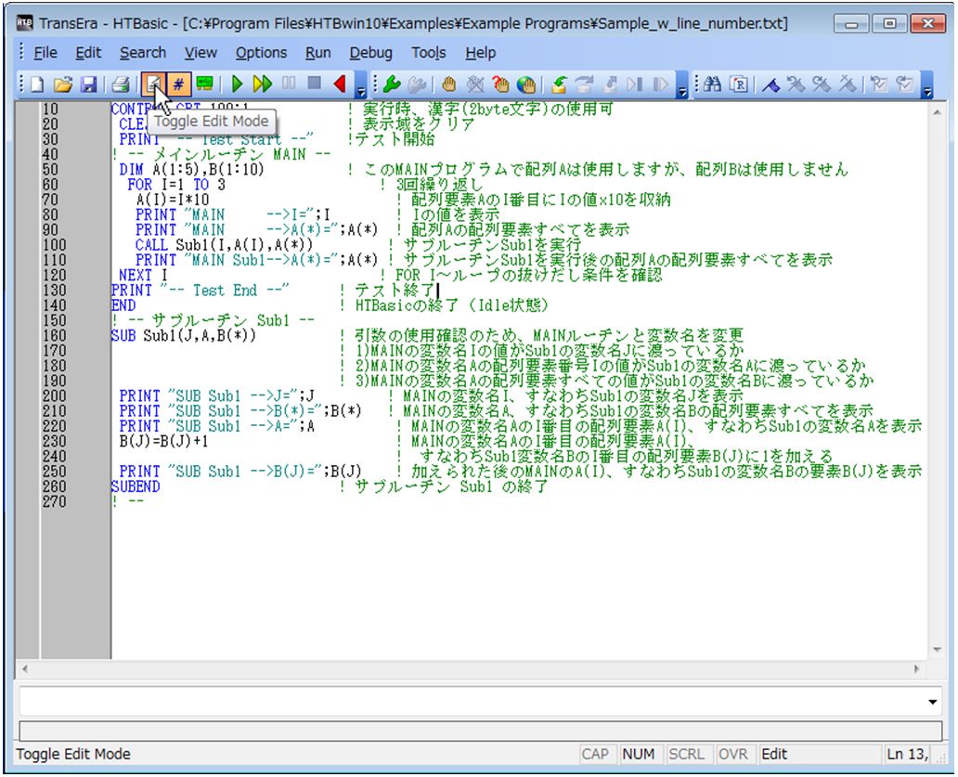Click the gray bar-with-triangle icon
This screenshot has width=958, height=777.
coord(661,84)
